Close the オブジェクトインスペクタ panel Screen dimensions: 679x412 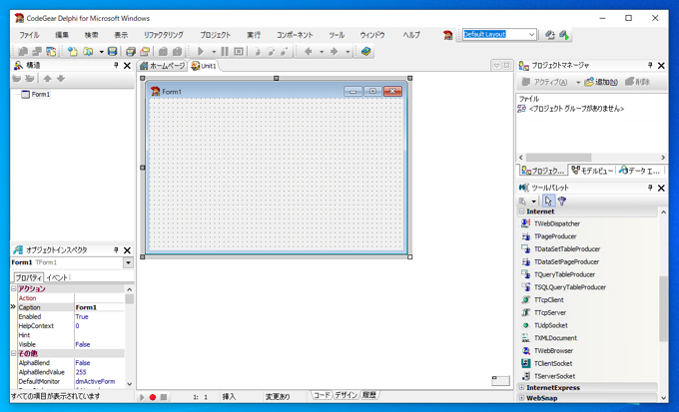pos(128,250)
